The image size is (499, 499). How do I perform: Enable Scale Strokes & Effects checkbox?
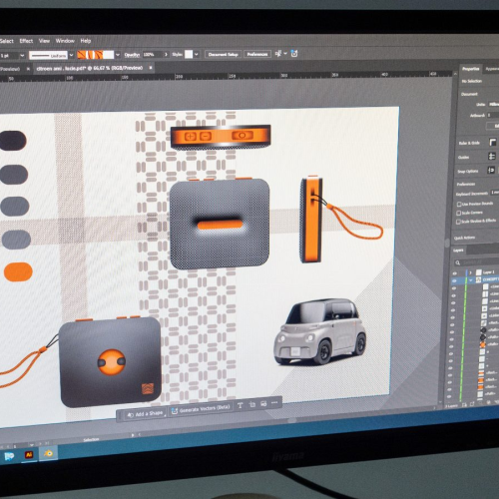pyautogui.click(x=458, y=222)
